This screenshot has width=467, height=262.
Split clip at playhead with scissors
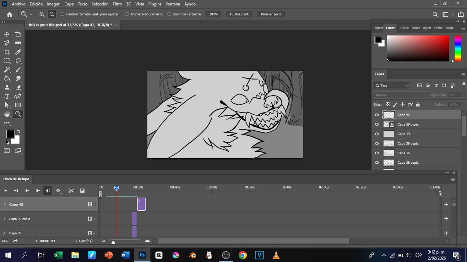click(71, 191)
